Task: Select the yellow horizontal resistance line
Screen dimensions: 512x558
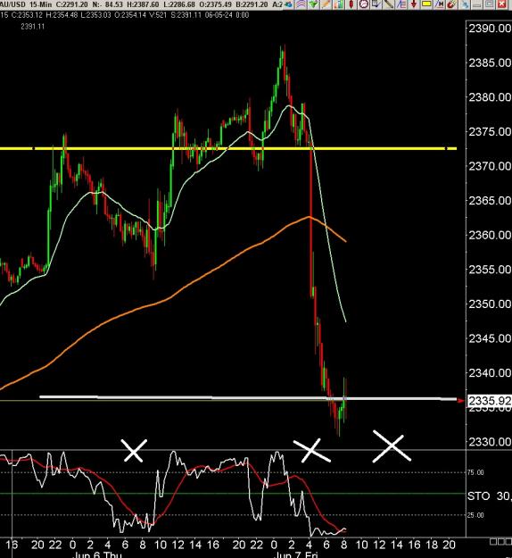Action: click(x=227, y=148)
